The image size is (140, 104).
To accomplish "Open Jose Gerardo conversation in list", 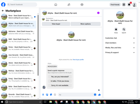I will (18, 56).
